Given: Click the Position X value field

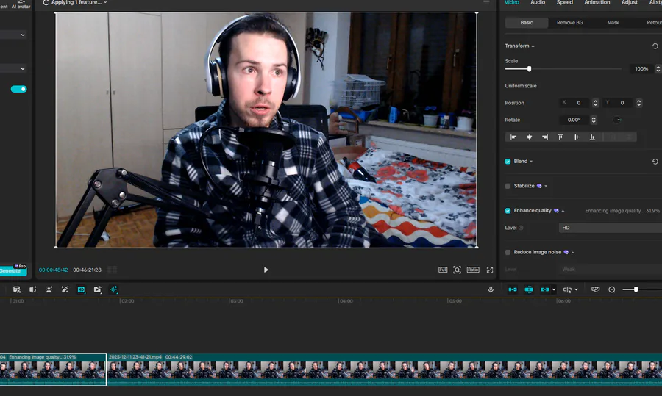Looking at the screenshot, I should tap(575, 103).
